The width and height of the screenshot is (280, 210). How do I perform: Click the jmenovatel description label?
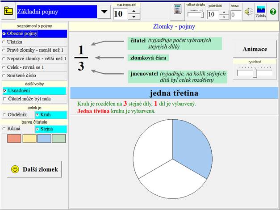[x=177, y=77]
